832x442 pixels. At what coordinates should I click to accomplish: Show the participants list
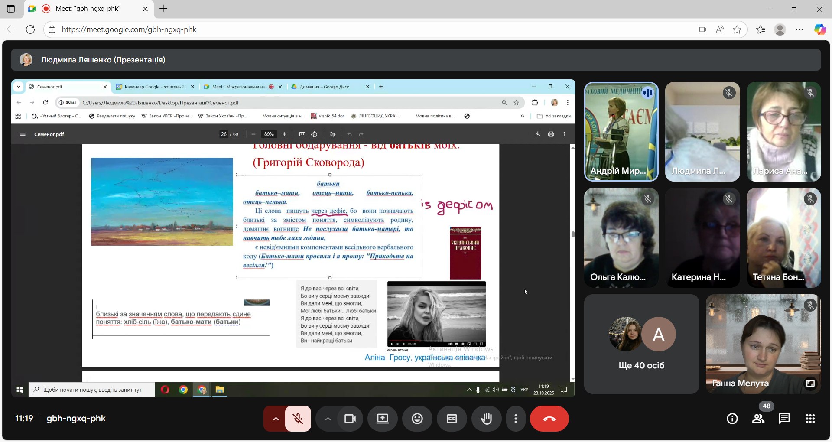click(x=758, y=419)
